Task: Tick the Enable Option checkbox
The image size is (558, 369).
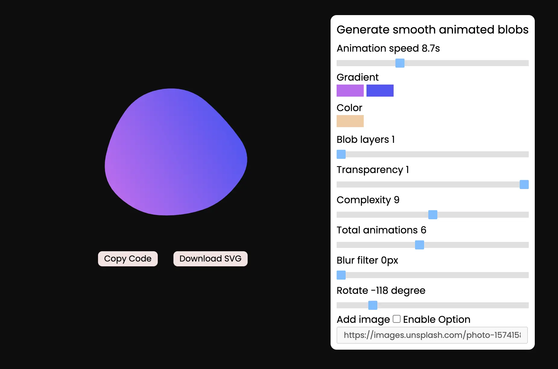Action: tap(397, 319)
